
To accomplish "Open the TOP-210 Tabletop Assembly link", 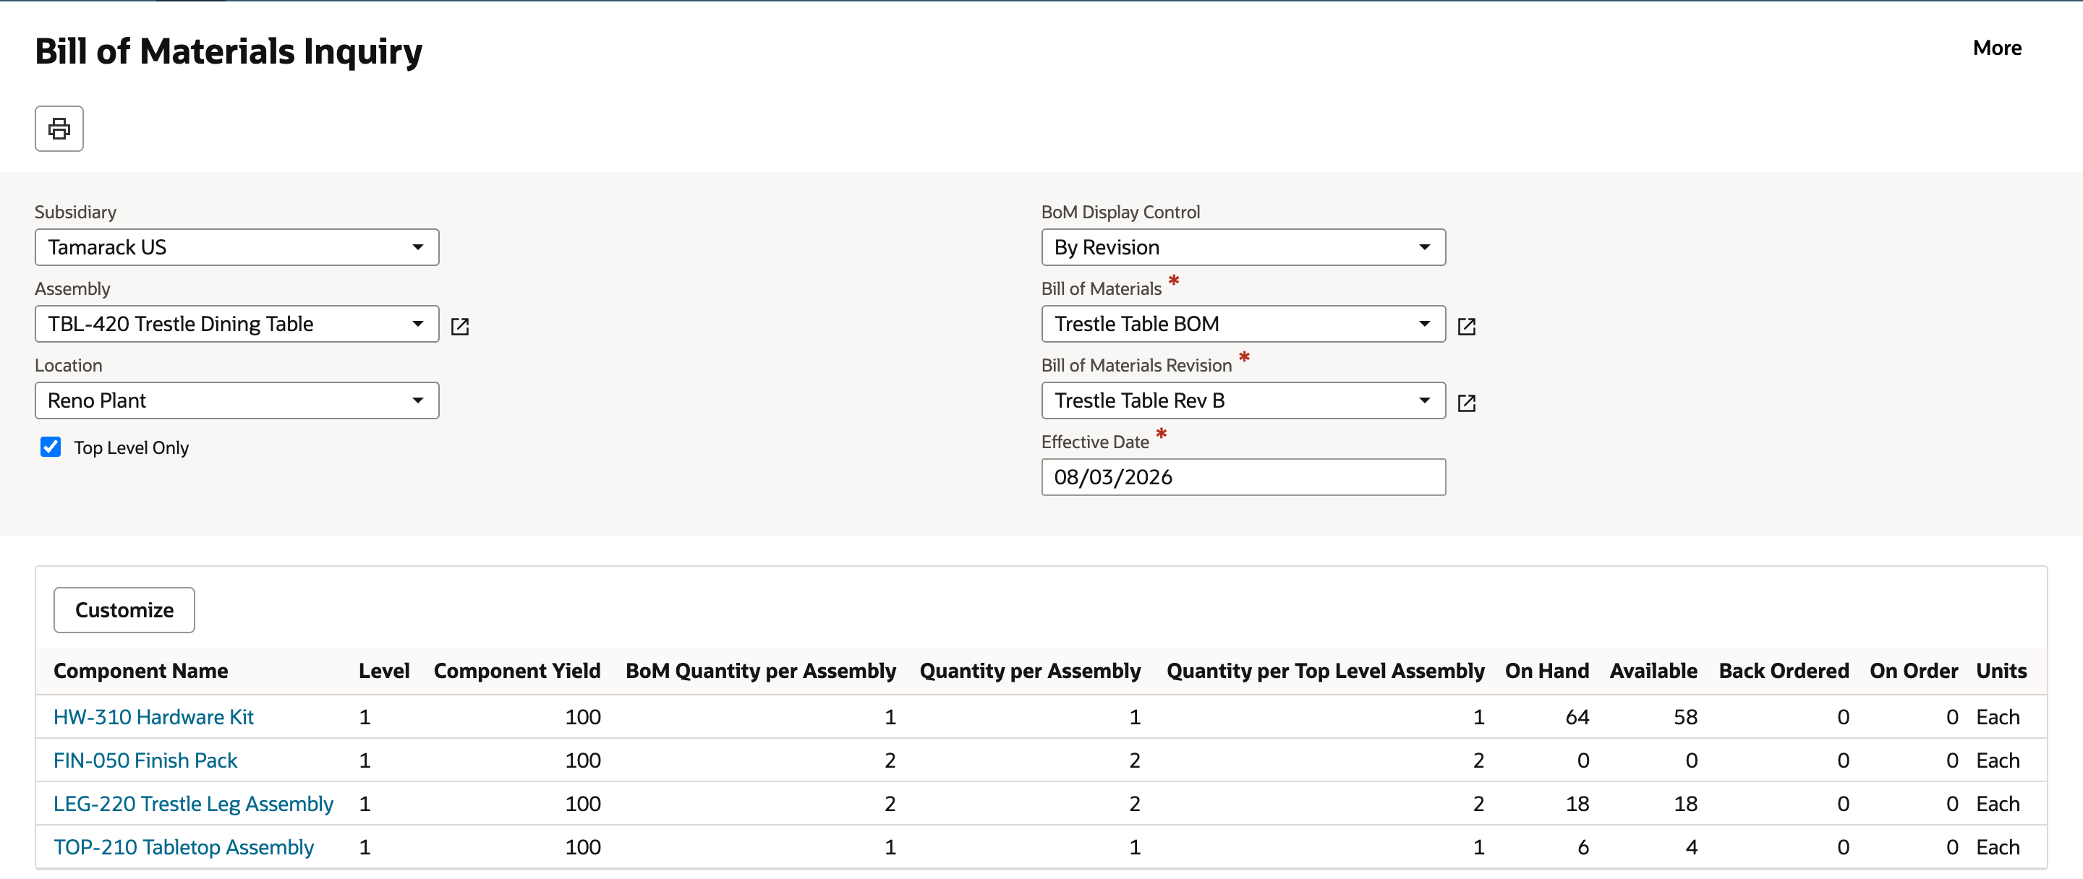I will point(184,846).
